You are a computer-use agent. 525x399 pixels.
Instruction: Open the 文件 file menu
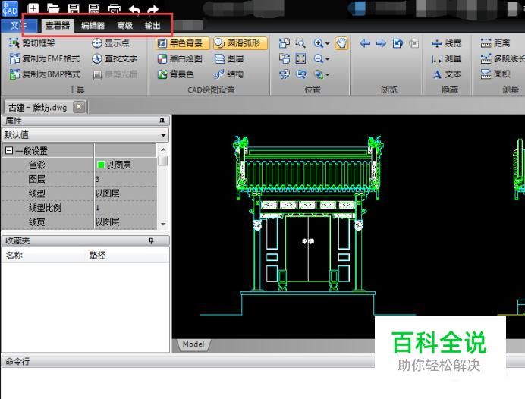18,25
